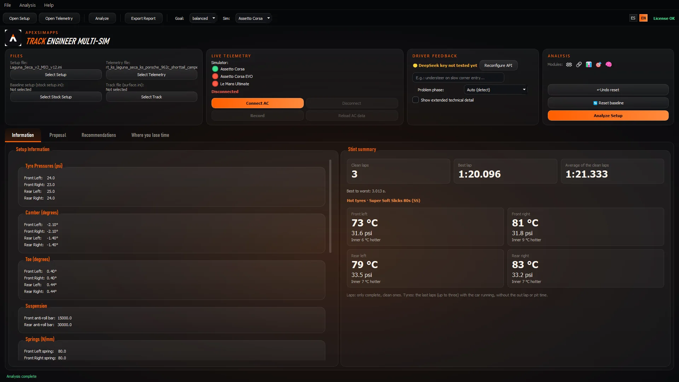The image size is (679, 382).
Task: Click the License OK status text
Action: 664,18
